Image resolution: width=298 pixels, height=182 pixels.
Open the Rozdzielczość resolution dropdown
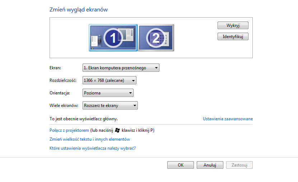click(110, 80)
